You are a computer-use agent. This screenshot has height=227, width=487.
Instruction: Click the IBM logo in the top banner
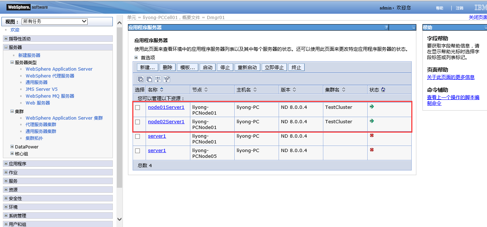(x=481, y=8)
